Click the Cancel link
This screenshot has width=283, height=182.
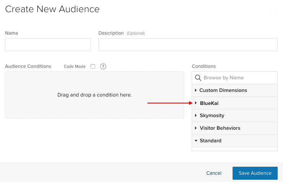click(214, 173)
